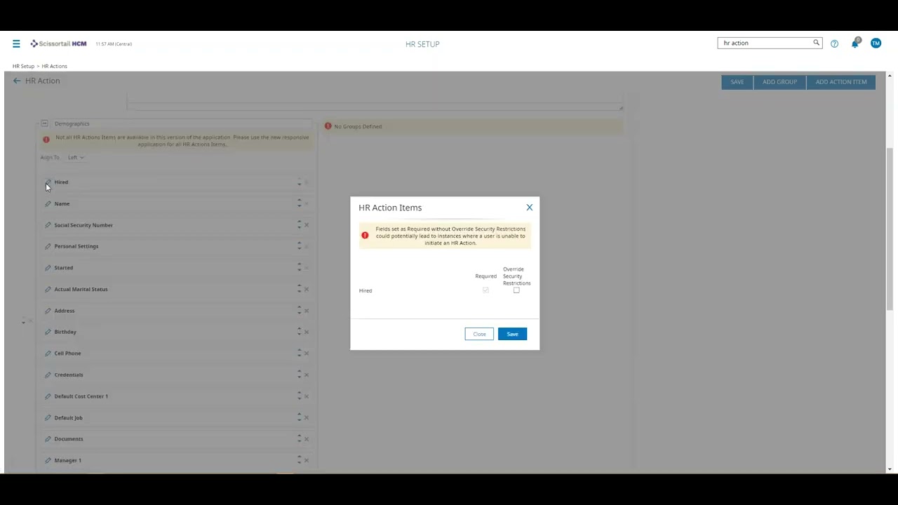Edit the Started action item pencil
This screenshot has height=505, width=898.
point(48,268)
